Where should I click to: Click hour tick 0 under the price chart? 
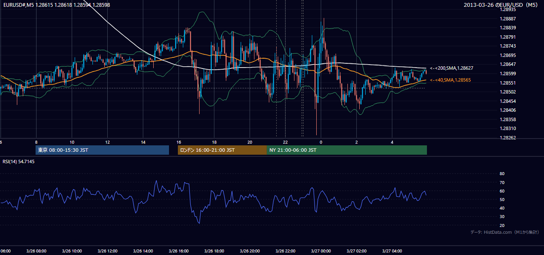pyautogui.click(x=321, y=142)
